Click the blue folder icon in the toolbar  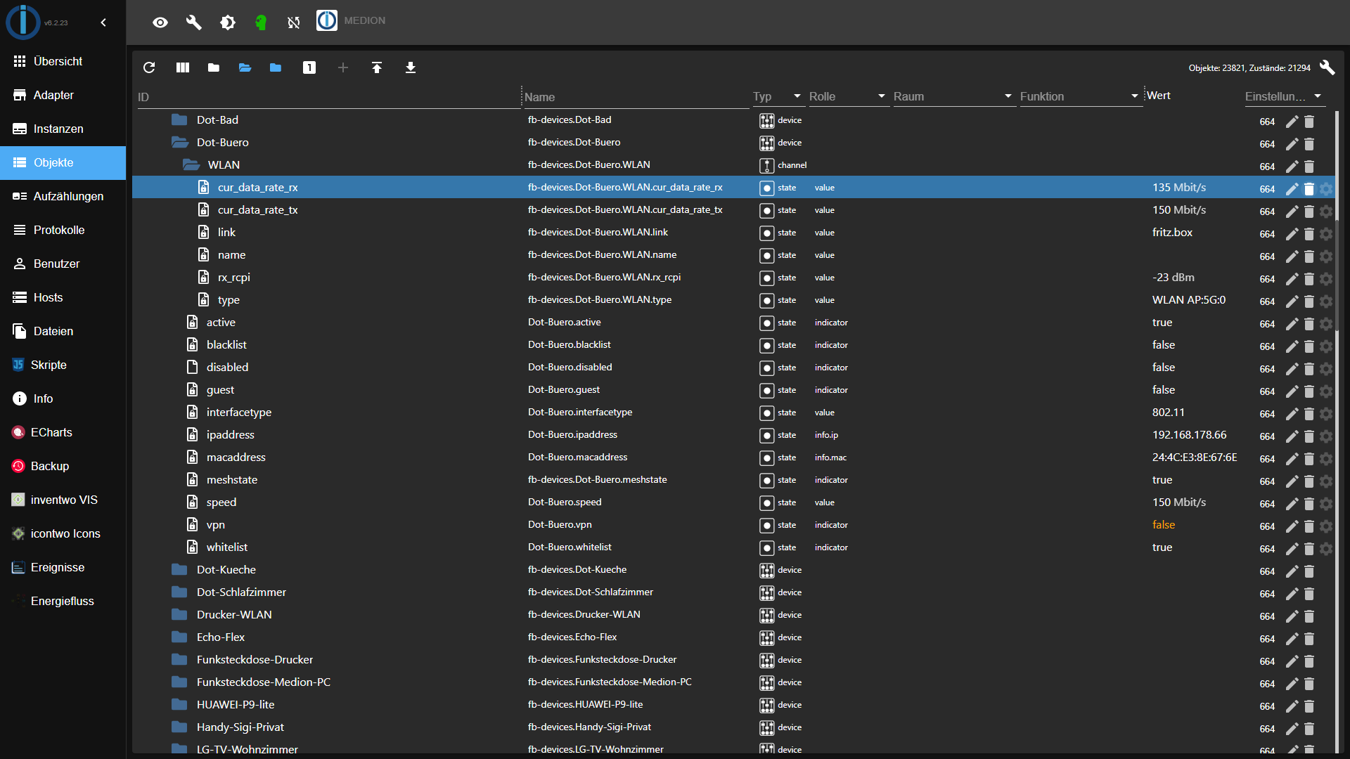click(x=276, y=67)
